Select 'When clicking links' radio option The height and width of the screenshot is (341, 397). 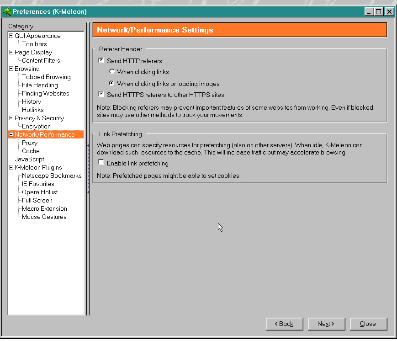112,72
